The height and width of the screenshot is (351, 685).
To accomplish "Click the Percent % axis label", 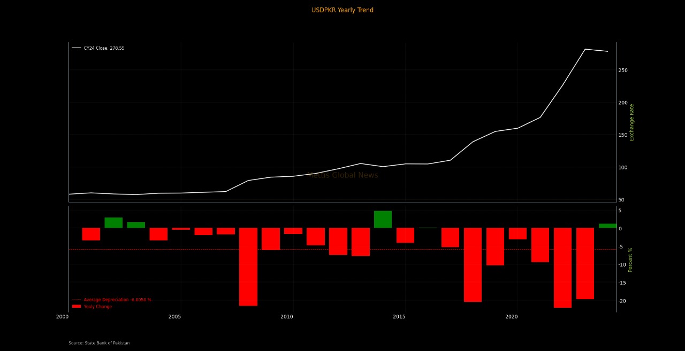I will [630, 260].
